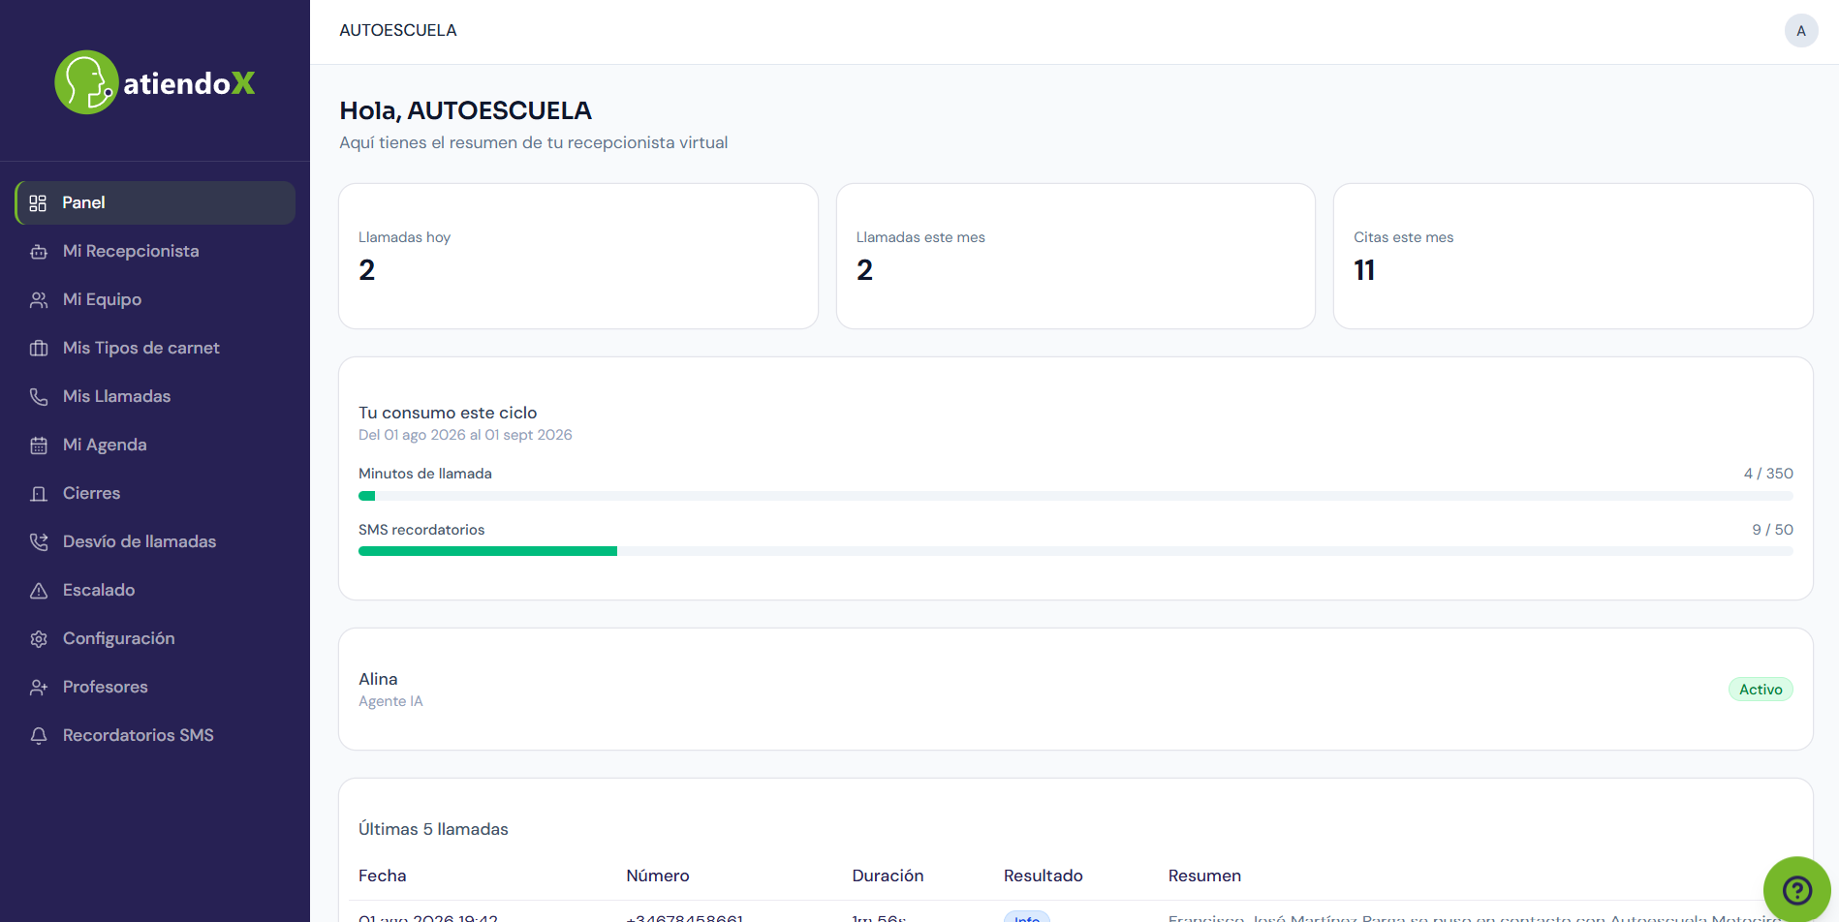Image resolution: width=1839 pixels, height=922 pixels.
Task: Open Cierres section
Action: 155,493
